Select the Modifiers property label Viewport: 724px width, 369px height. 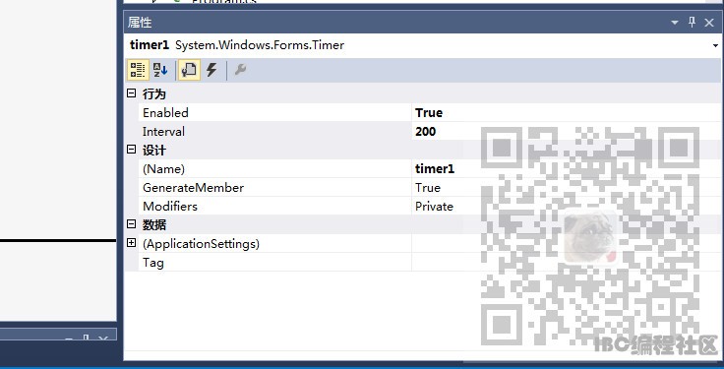click(x=170, y=207)
